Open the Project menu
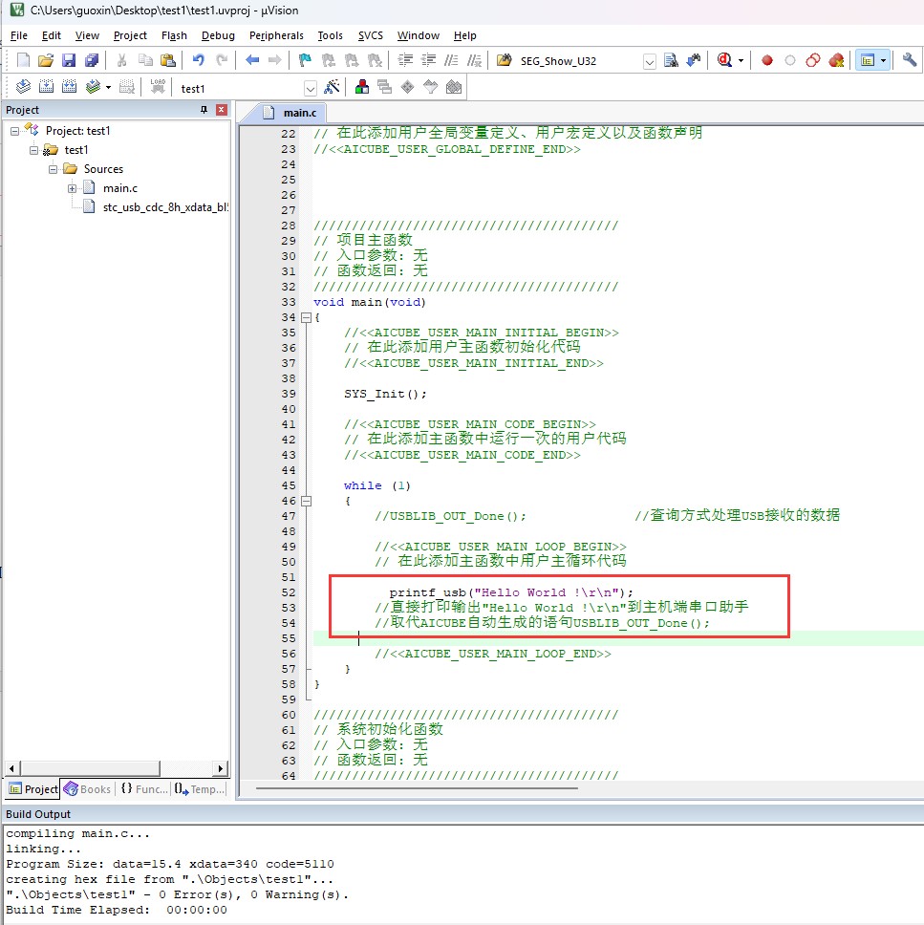Image resolution: width=924 pixels, height=925 pixels. [x=130, y=35]
